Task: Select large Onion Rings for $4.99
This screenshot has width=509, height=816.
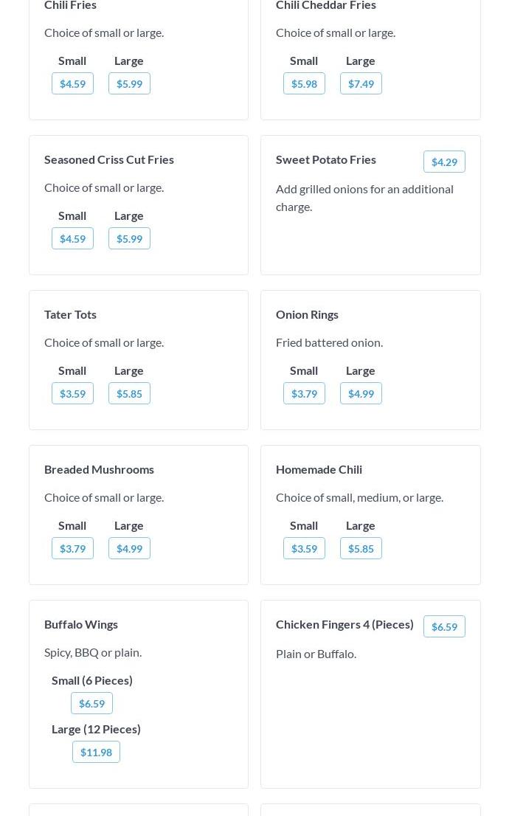Action: click(x=361, y=393)
